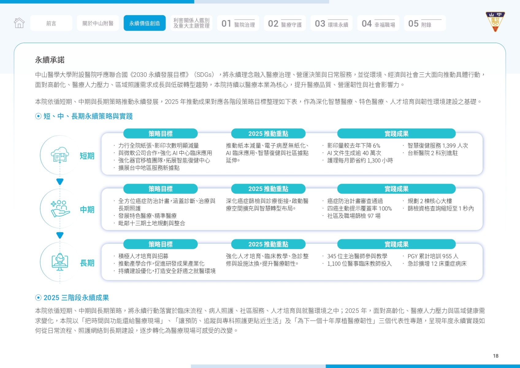Click text 積極人才培育與招募
This screenshot has height=368, width=520.
(x=143, y=256)
